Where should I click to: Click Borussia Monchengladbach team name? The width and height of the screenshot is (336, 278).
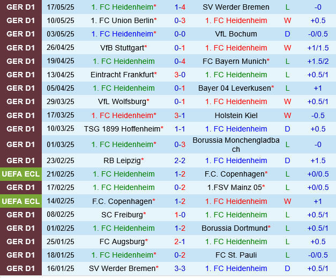coord(236,144)
